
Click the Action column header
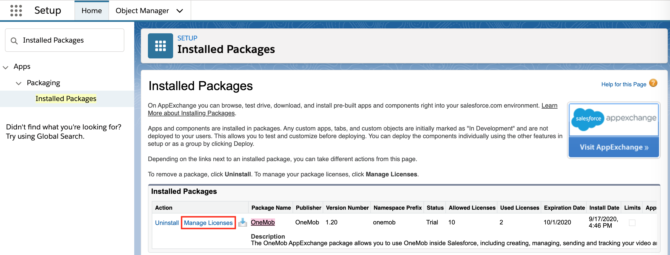click(200, 208)
